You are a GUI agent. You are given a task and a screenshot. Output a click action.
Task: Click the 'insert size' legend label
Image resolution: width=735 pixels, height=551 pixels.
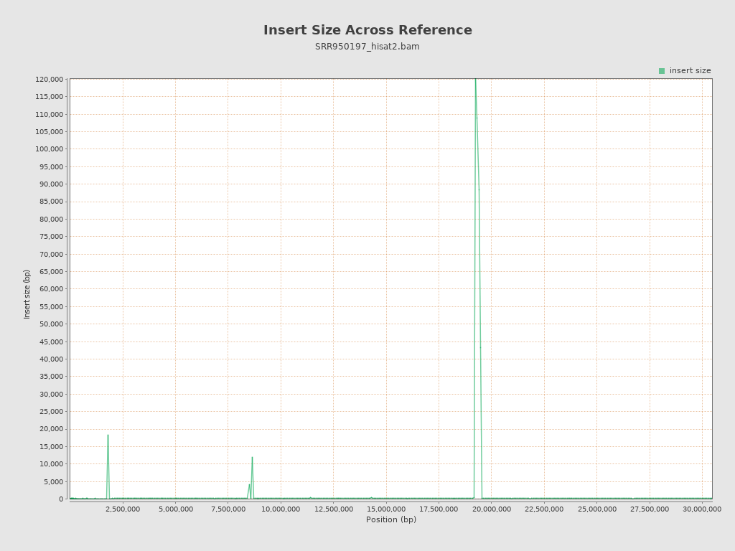click(x=690, y=71)
